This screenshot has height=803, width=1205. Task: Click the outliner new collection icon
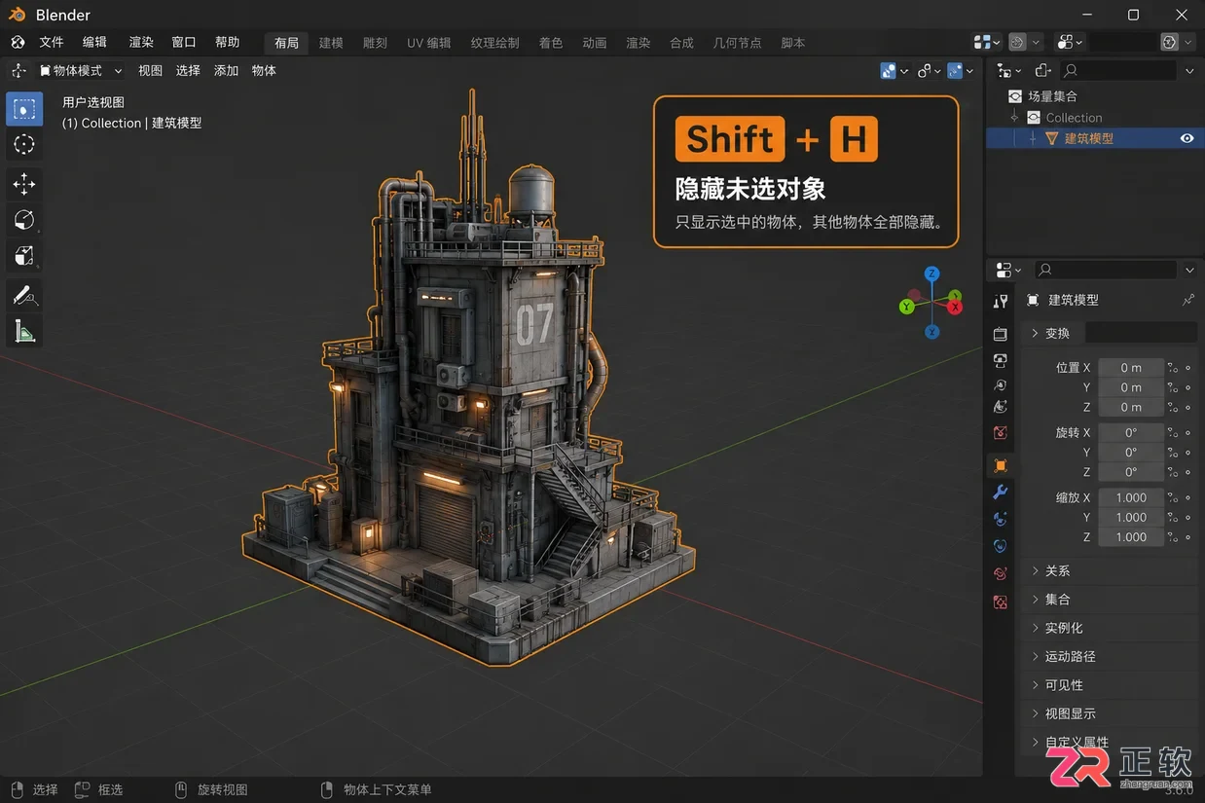click(1042, 70)
